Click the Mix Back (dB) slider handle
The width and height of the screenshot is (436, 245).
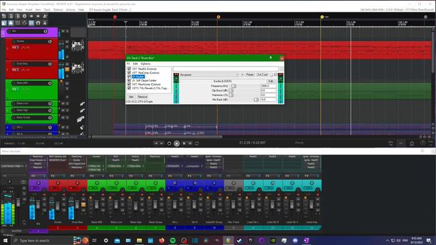[x=256, y=99]
